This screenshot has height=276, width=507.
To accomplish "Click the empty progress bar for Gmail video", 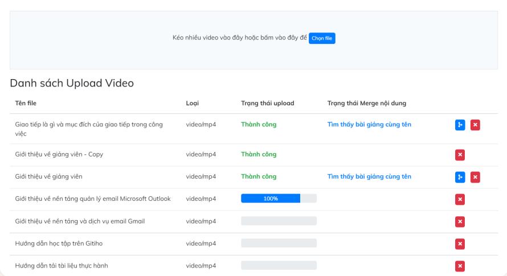I will (279, 221).
